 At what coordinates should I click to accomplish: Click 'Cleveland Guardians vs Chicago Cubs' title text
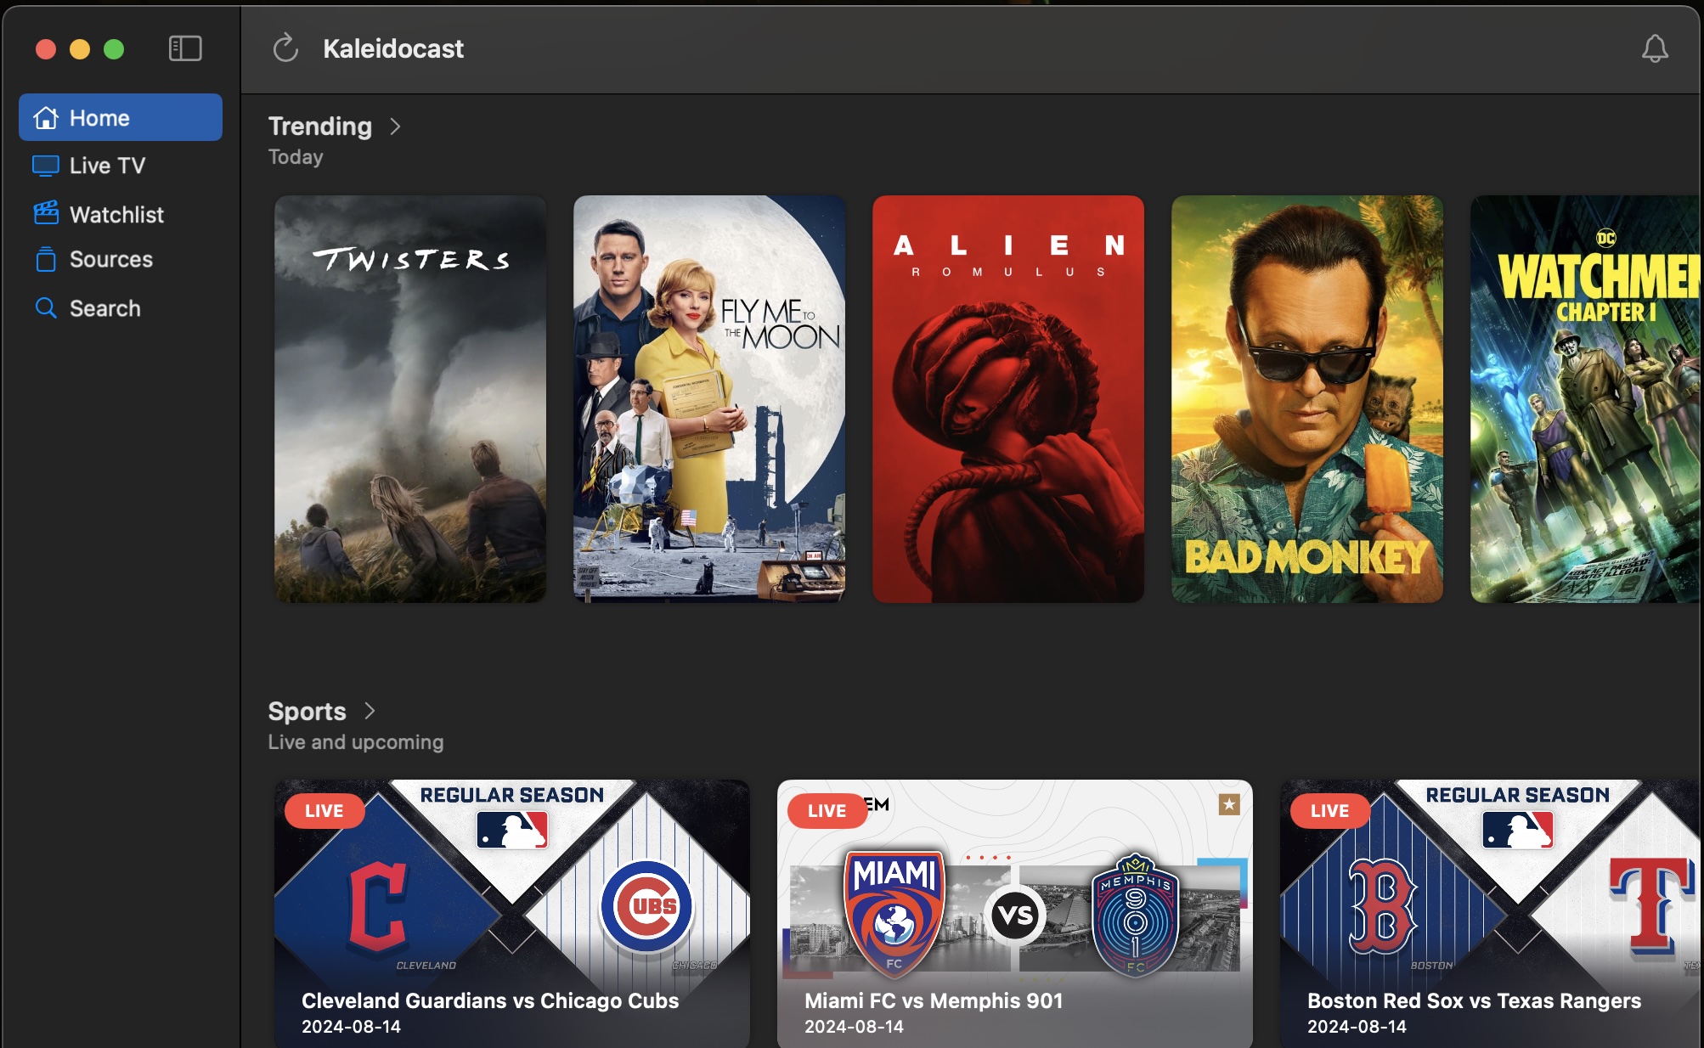click(490, 1000)
